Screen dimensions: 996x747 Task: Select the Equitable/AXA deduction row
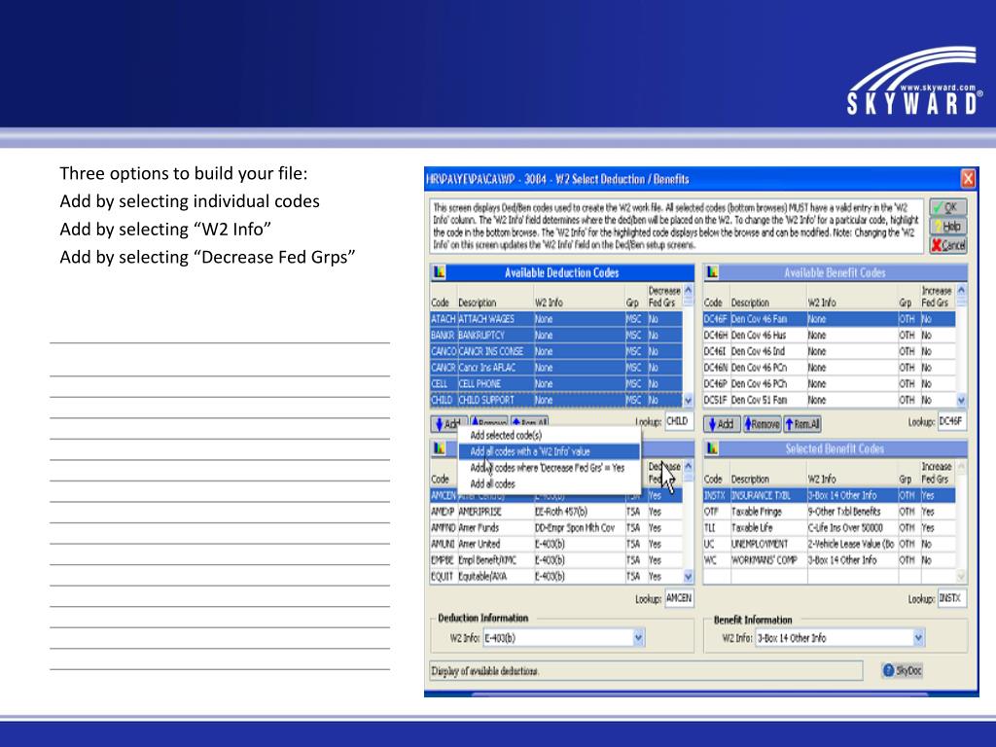pyautogui.click(x=556, y=577)
